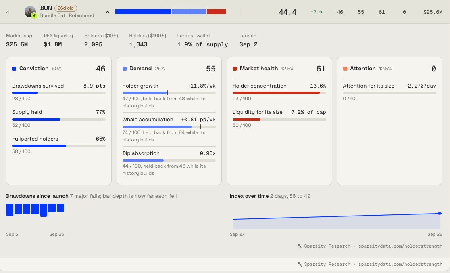Click the "+0.81 pp/wk" whale accumulation value

tap(198, 120)
